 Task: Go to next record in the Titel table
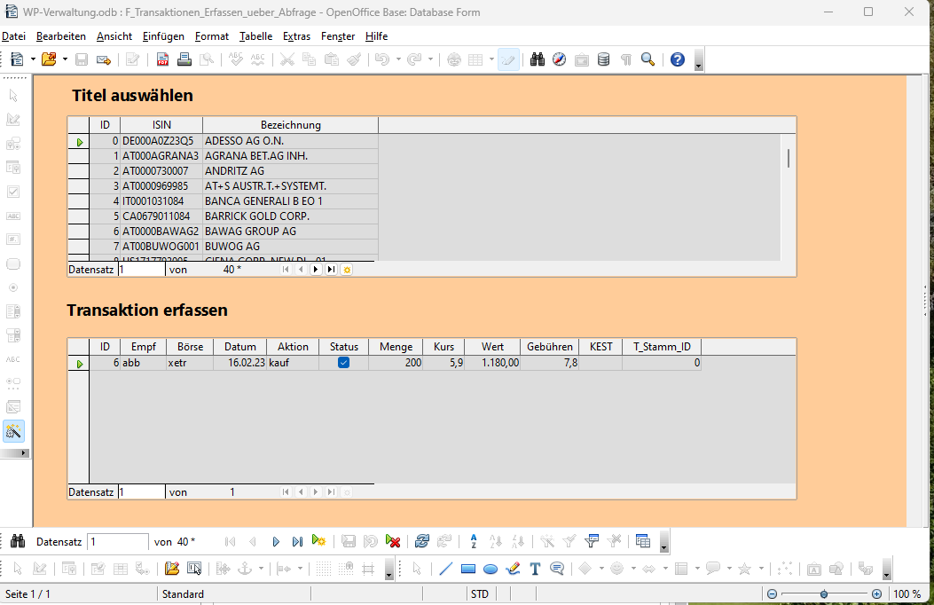[x=315, y=269]
